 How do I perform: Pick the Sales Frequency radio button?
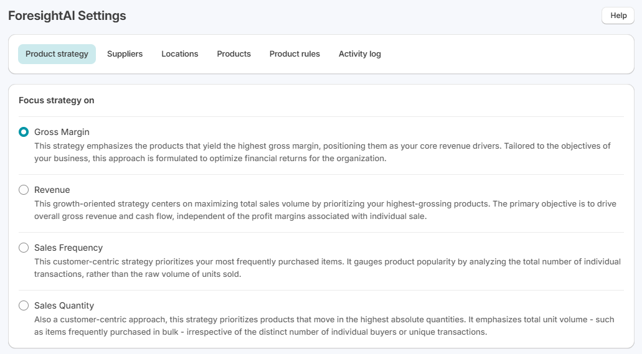click(24, 248)
